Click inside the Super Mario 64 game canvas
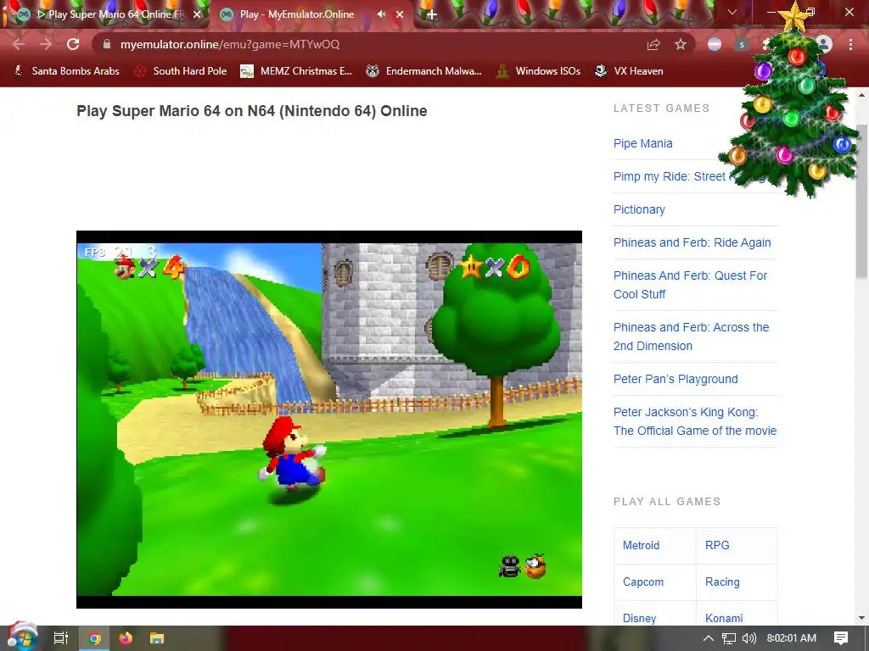 pyautogui.click(x=329, y=419)
